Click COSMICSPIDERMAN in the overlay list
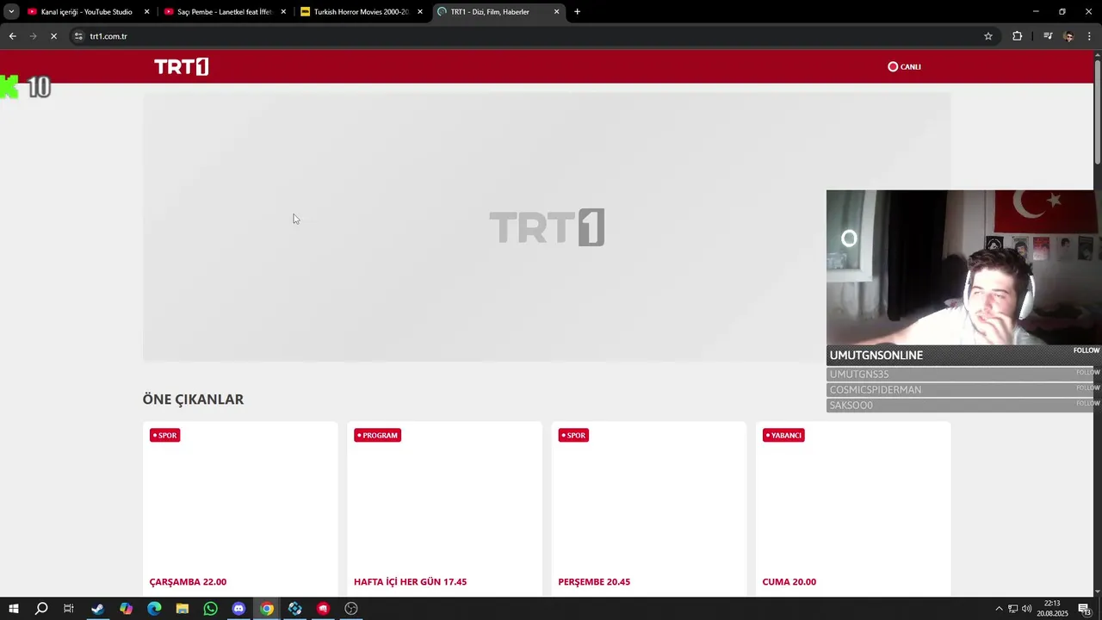1102x620 pixels. point(876,389)
